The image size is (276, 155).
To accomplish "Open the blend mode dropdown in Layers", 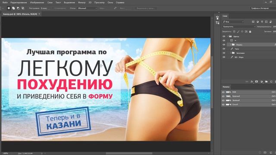I will [239, 27].
